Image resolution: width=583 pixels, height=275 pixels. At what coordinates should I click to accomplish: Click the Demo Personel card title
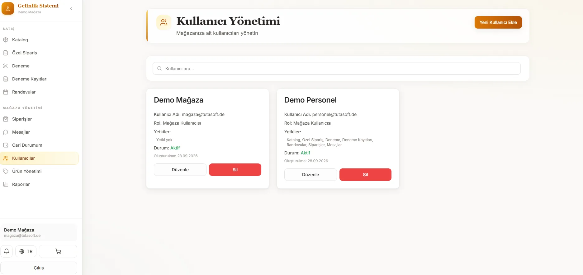point(310,100)
